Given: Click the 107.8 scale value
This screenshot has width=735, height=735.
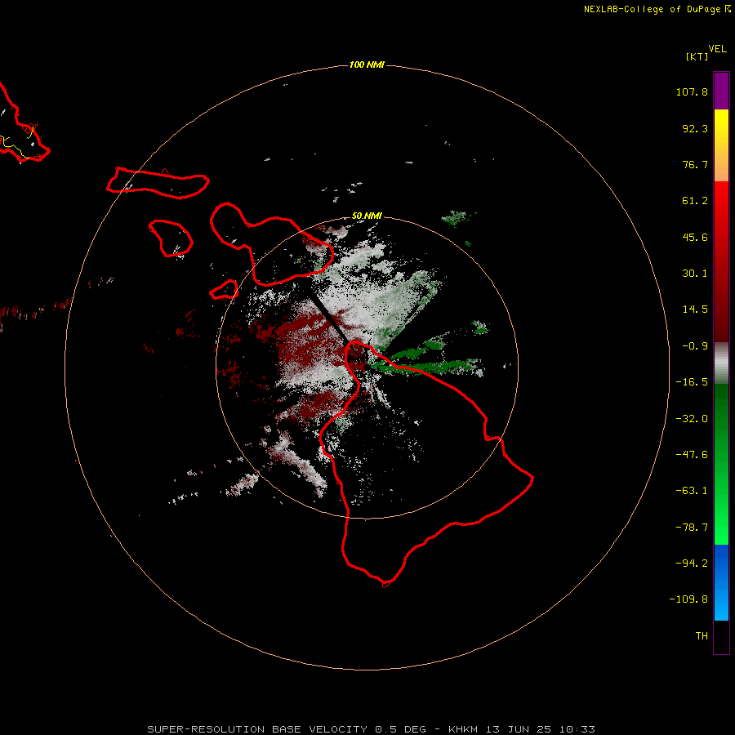Looking at the screenshot, I should (x=692, y=91).
